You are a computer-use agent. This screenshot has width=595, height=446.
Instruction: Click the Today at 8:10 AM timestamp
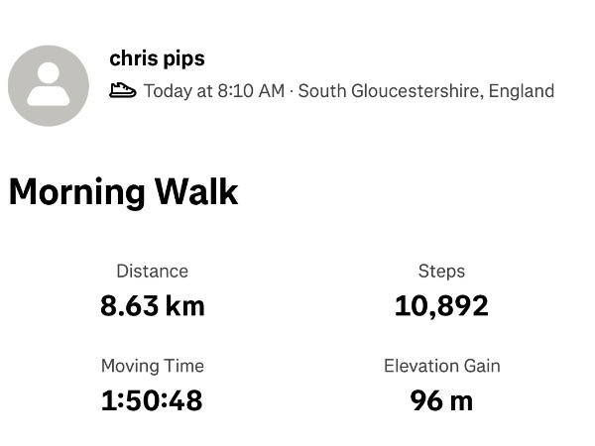(x=213, y=91)
